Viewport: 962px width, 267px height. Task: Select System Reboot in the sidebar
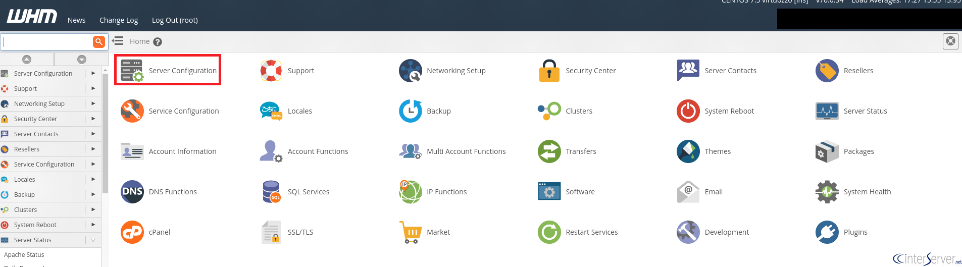[x=35, y=225]
